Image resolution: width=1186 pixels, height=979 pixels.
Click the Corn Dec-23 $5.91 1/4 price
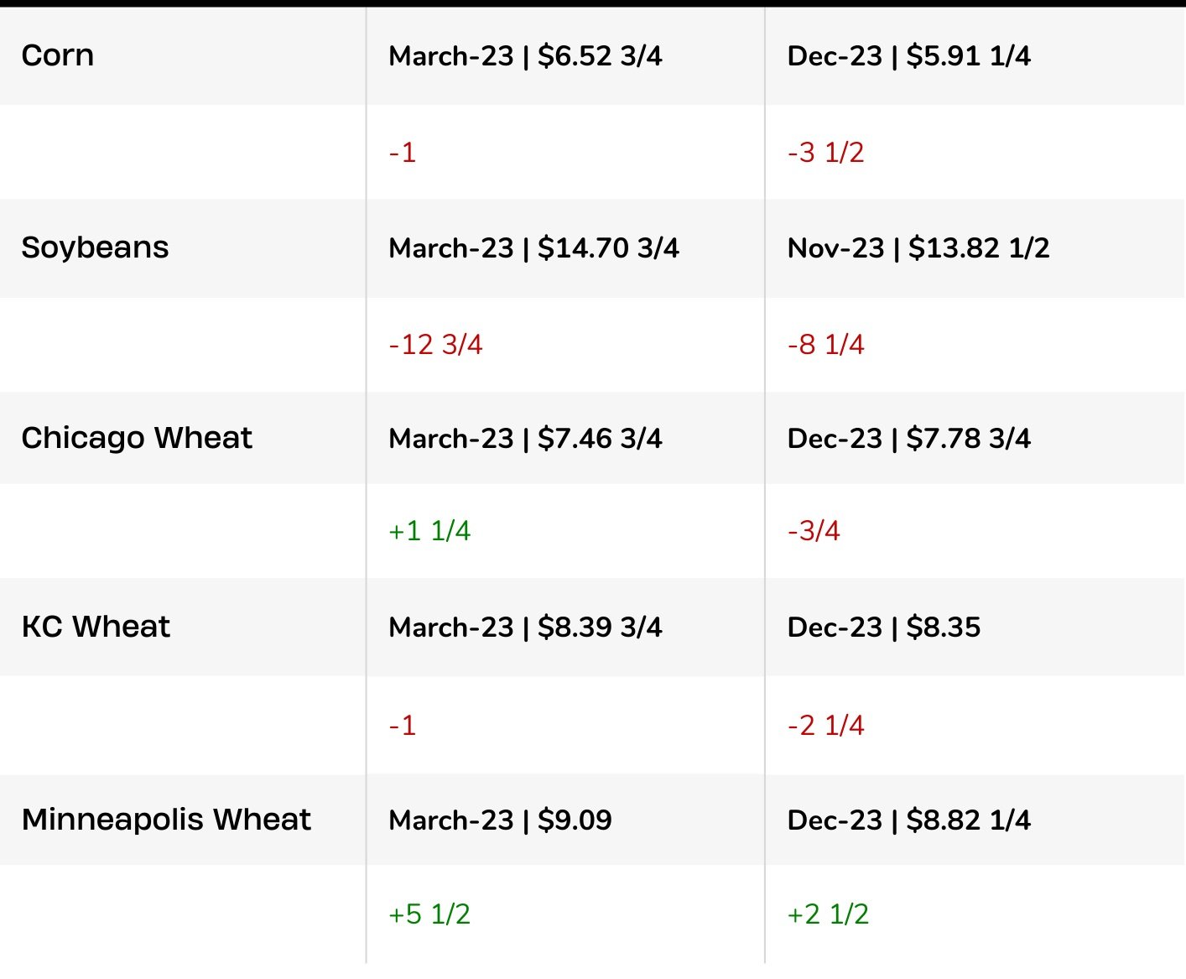pyautogui.click(x=909, y=56)
